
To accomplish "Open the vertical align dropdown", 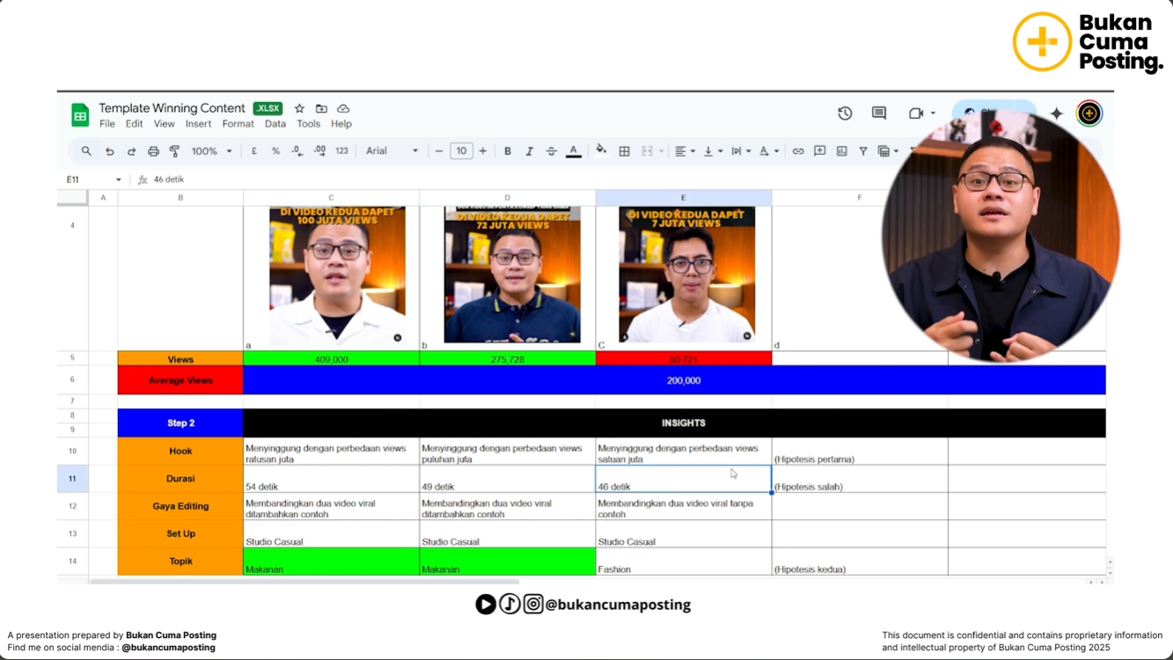I will click(x=713, y=151).
